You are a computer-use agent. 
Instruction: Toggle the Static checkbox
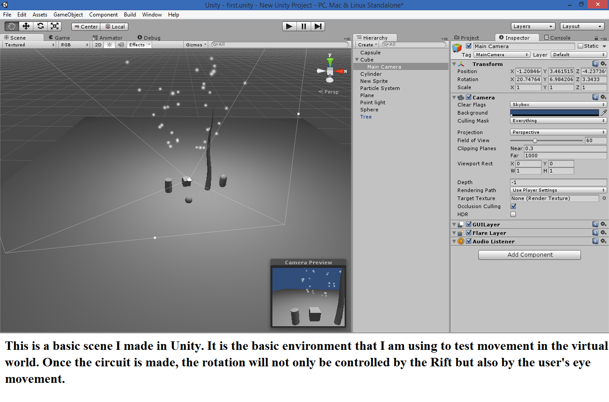click(580, 46)
